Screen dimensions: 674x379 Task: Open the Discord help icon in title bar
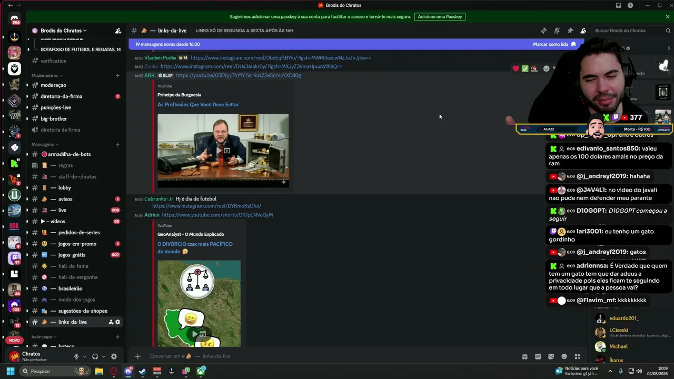[x=630, y=5]
